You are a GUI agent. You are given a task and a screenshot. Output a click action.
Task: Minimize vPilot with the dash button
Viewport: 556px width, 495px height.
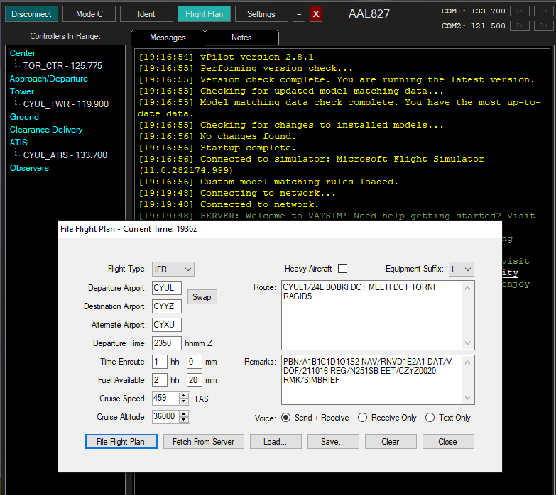299,14
